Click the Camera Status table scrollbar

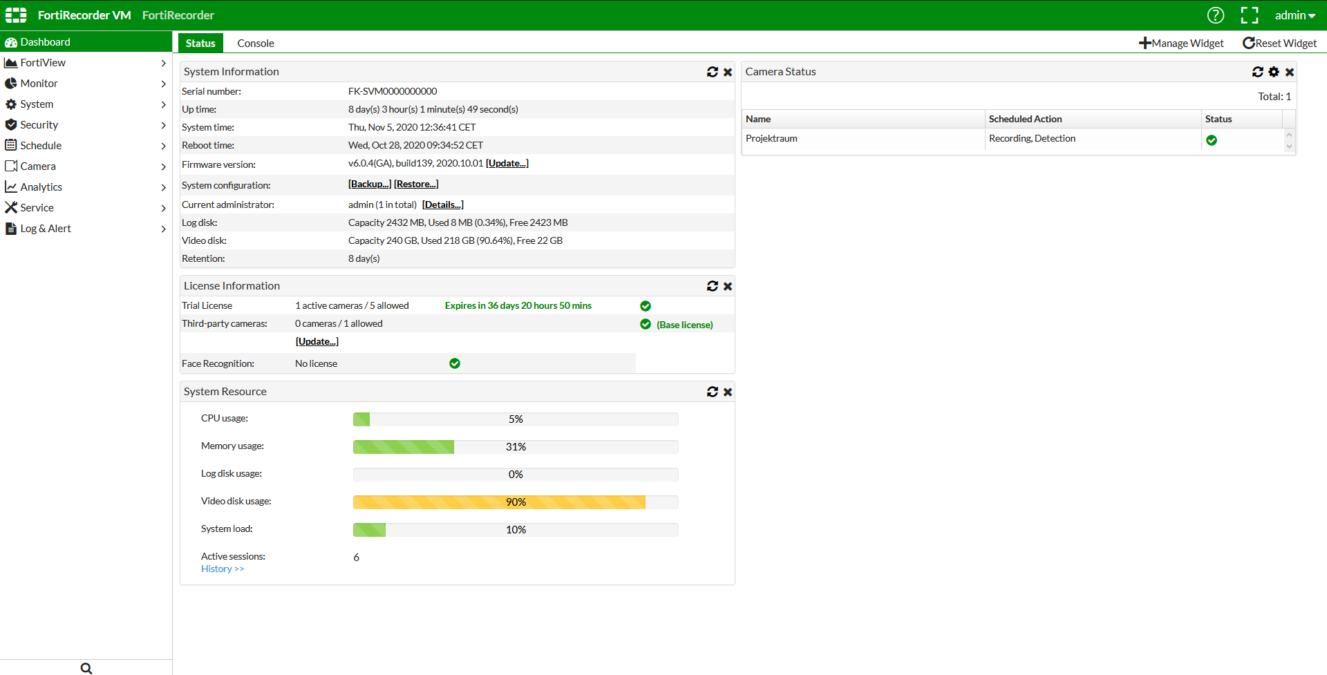point(1289,140)
